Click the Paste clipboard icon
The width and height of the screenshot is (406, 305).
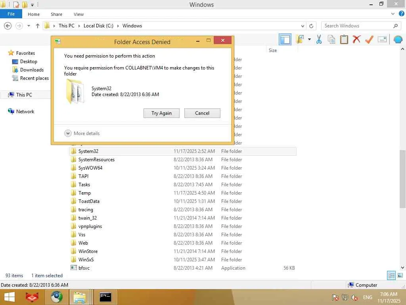click(344, 40)
